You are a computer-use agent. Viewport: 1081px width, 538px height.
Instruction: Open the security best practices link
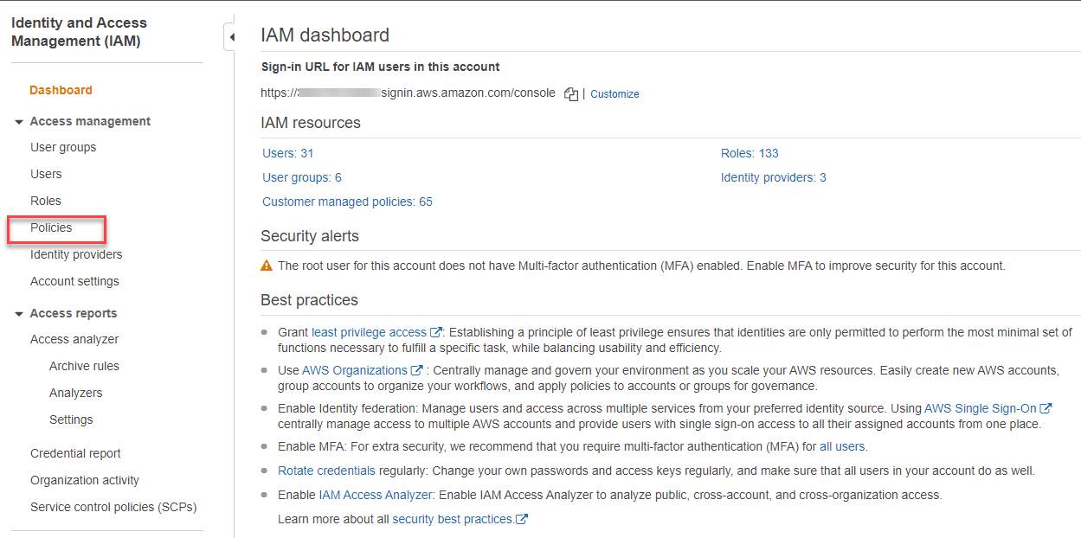(x=453, y=519)
